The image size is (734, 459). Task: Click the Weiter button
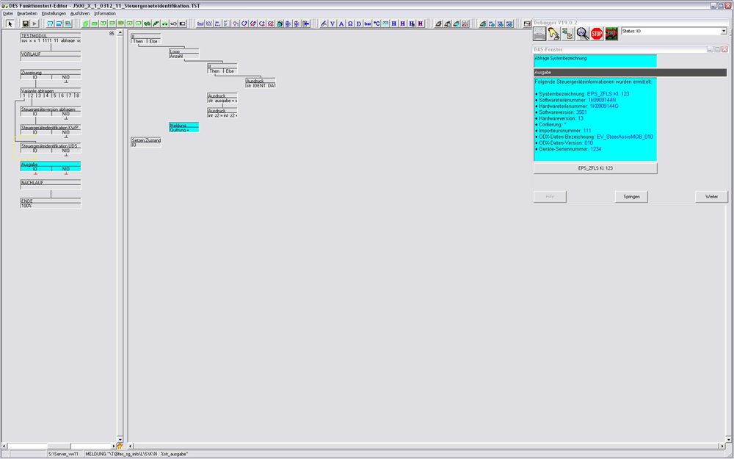coord(711,197)
